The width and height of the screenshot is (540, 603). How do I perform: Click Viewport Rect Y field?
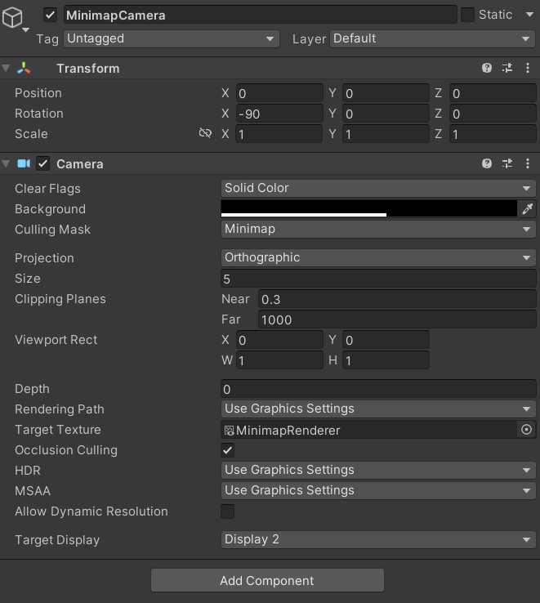click(x=386, y=341)
